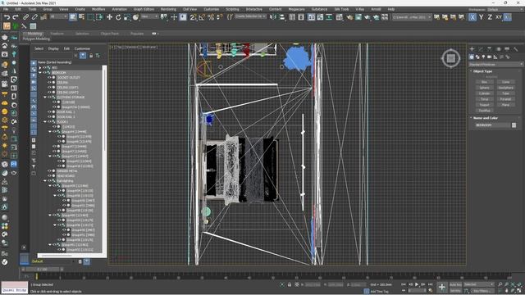Restrict transform to Z axis
This screenshot has height=295, width=525.
coord(490,17)
